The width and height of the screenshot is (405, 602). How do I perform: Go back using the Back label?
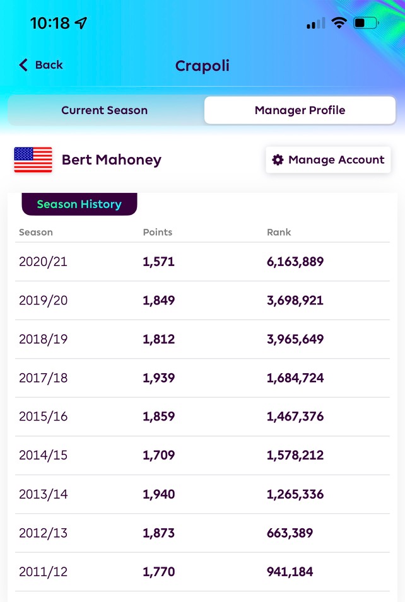(x=49, y=65)
